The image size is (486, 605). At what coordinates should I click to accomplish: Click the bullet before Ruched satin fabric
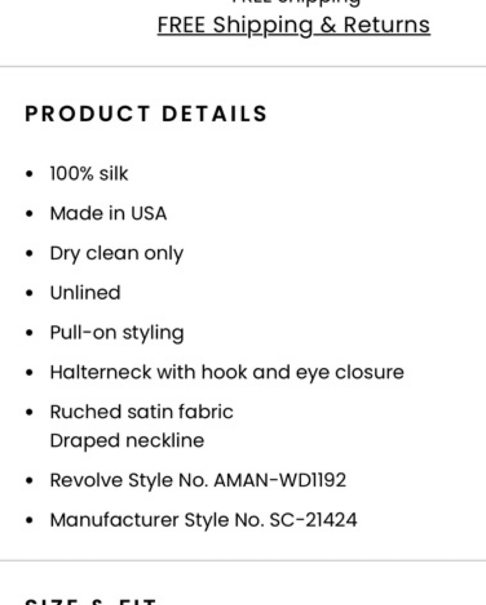coord(29,413)
